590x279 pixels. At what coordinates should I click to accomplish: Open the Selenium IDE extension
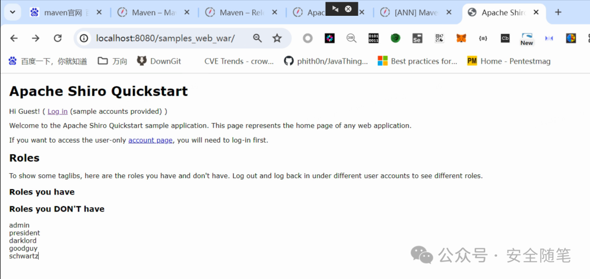pyautogui.click(x=417, y=38)
